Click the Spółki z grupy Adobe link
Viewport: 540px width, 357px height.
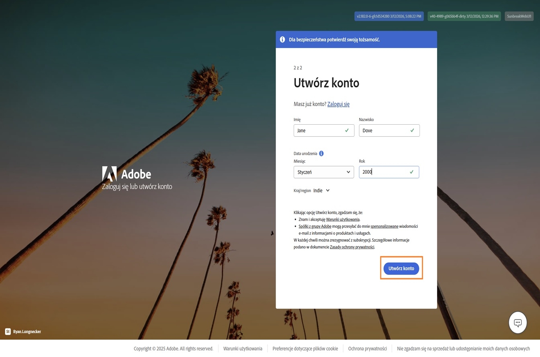[314, 226]
